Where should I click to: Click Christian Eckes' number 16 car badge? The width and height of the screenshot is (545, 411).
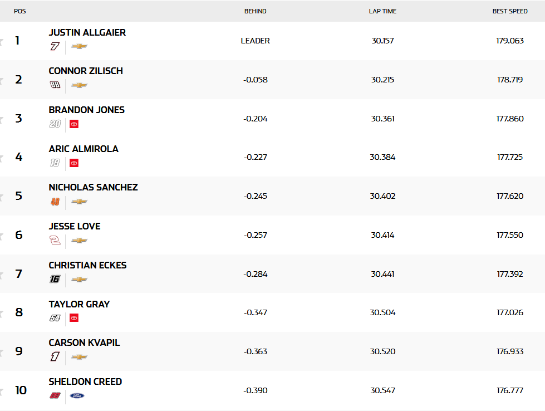coord(55,280)
